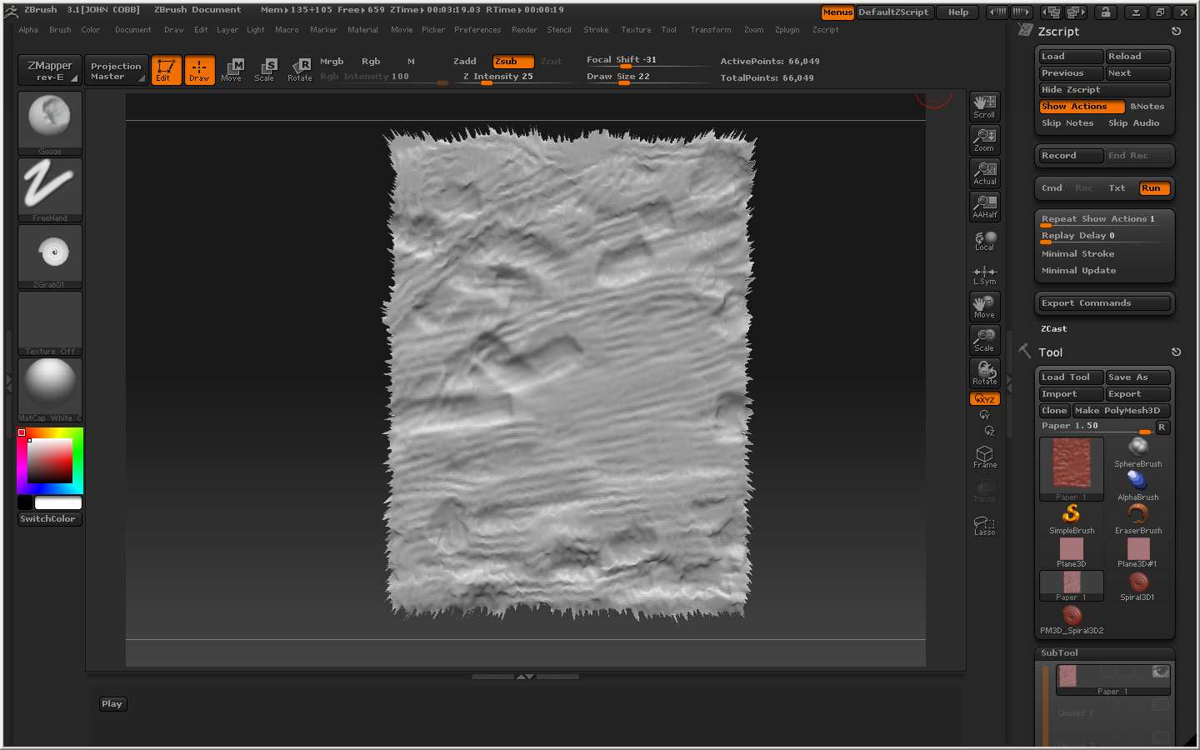Toggle Paper 1 subtool visibility eye
Screen dimensions: 1200x750
point(1160,672)
